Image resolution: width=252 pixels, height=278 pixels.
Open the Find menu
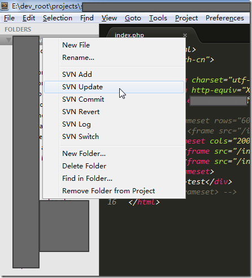pyautogui.click(x=87, y=18)
